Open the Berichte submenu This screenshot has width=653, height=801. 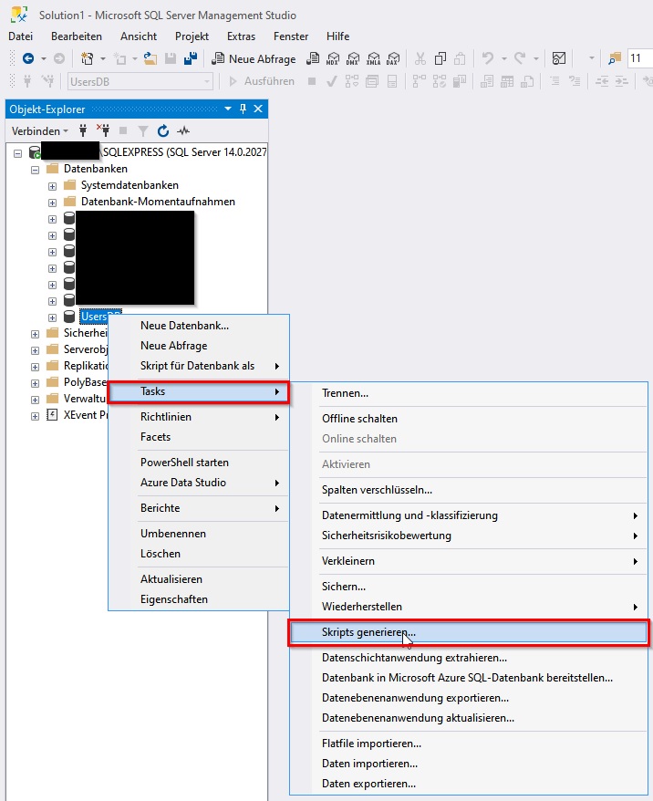(x=199, y=508)
